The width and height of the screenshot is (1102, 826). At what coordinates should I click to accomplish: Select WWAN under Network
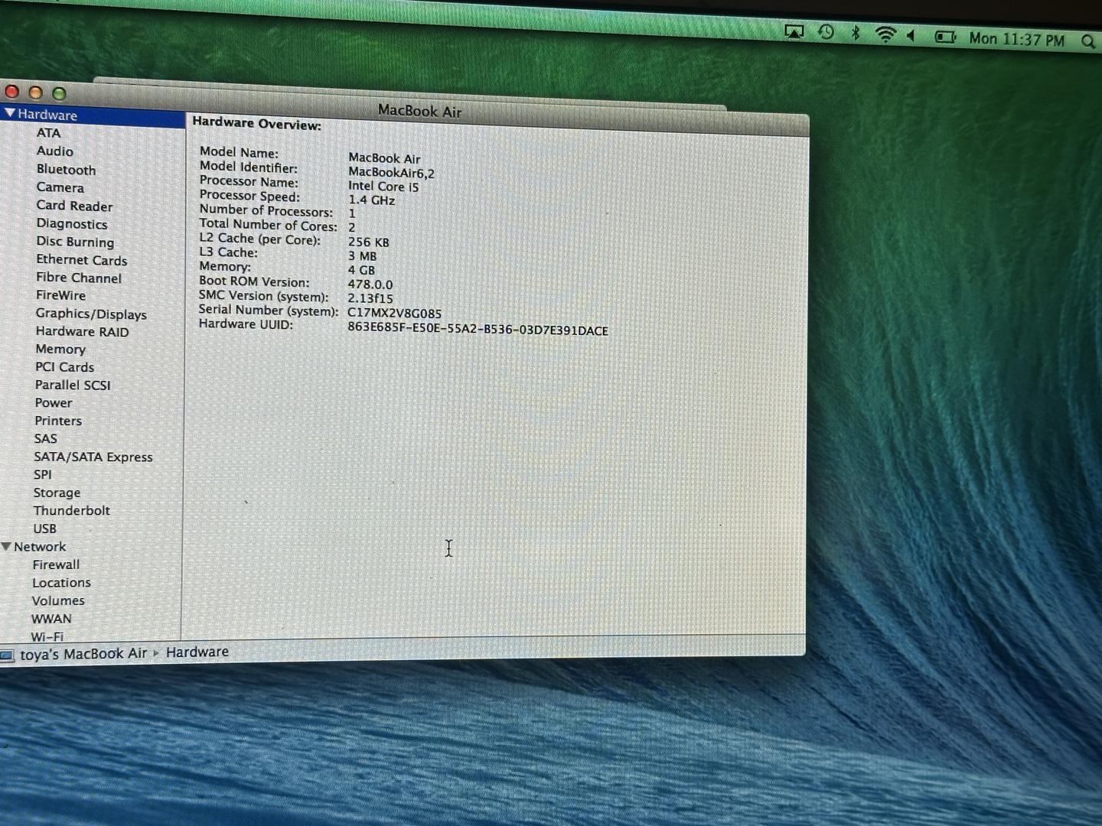point(51,619)
